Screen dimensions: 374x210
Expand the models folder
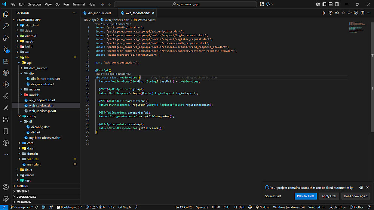click(34, 95)
